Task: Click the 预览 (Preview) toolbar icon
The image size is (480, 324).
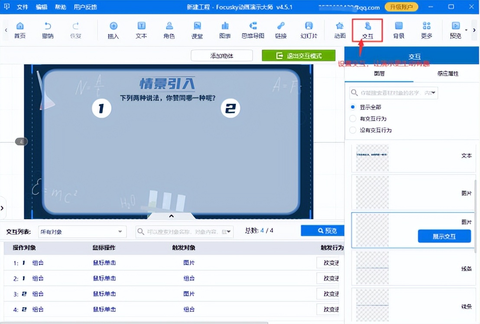Action: pyautogui.click(x=455, y=30)
